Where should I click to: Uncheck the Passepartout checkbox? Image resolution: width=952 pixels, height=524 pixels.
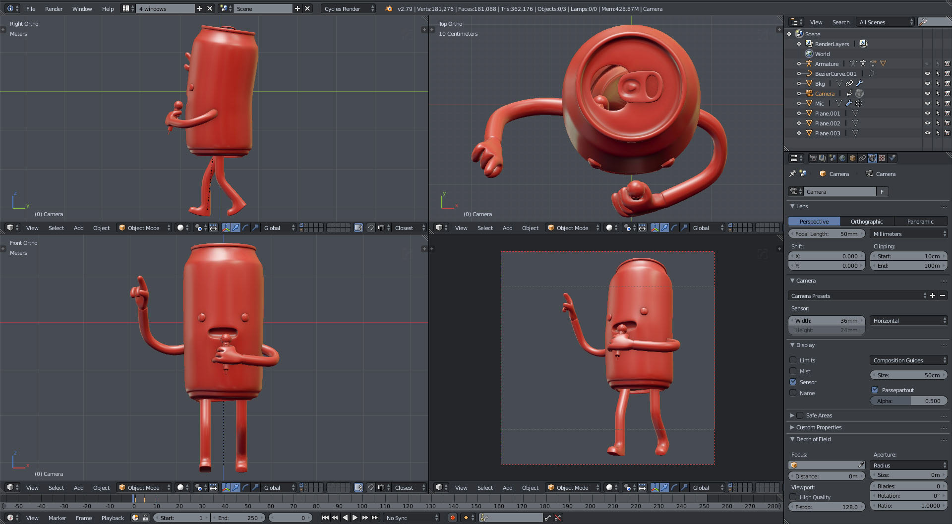pyautogui.click(x=875, y=390)
